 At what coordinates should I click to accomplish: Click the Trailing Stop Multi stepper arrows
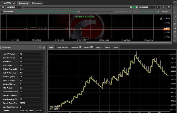(x=42, y=69)
